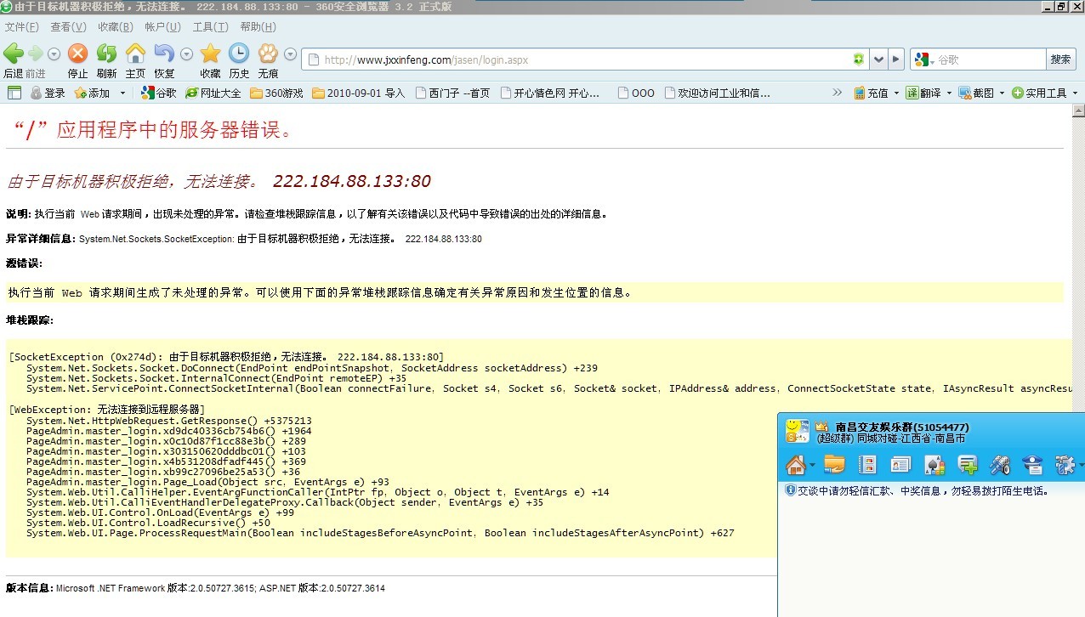The width and height of the screenshot is (1085, 617).
Task: Open group shared files folder icon in QQ
Action: pyautogui.click(x=834, y=464)
